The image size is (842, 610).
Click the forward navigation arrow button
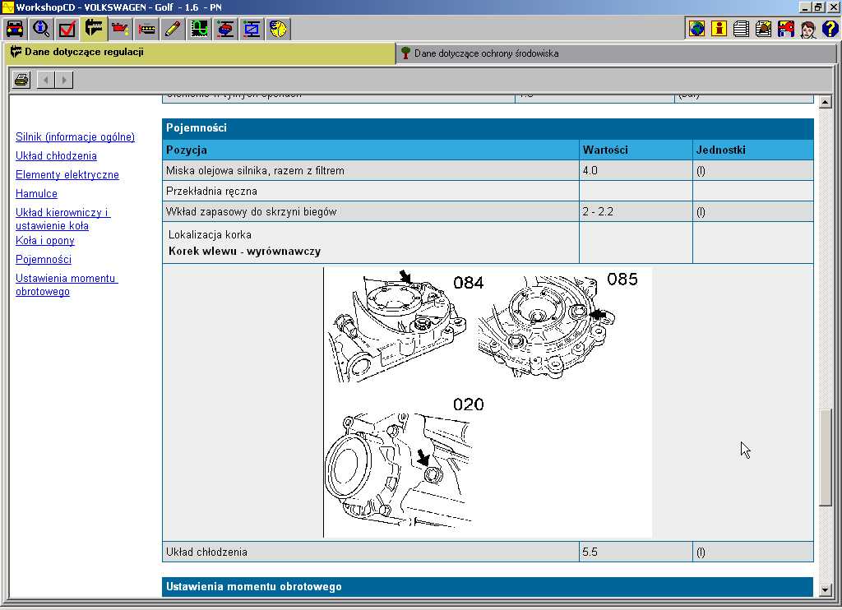pos(64,80)
